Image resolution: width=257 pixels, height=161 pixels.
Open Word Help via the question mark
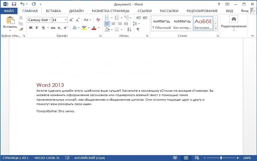[219, 4]
